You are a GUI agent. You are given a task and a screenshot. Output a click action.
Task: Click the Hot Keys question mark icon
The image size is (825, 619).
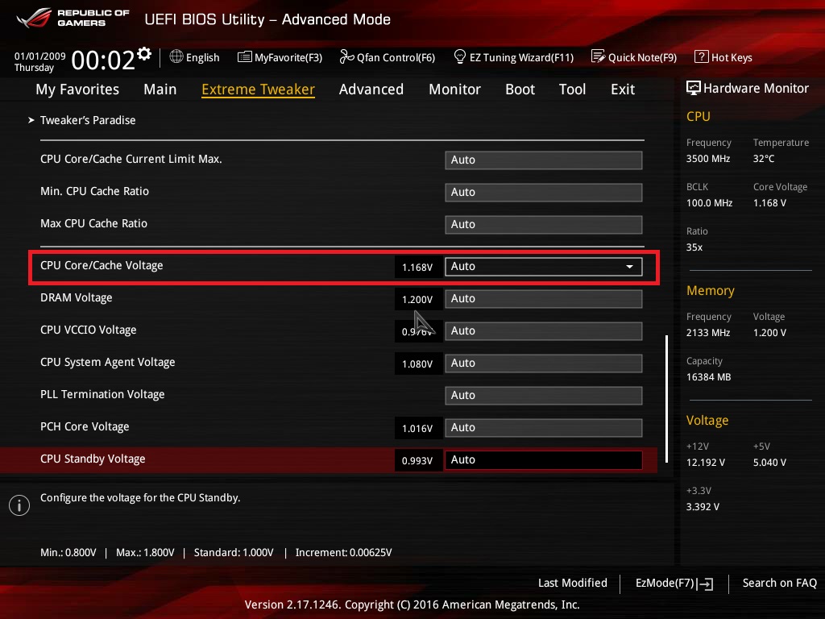701,56
